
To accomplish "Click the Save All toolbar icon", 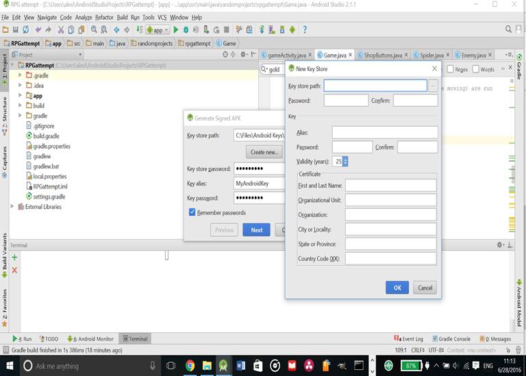I will [x=16, y=30].
